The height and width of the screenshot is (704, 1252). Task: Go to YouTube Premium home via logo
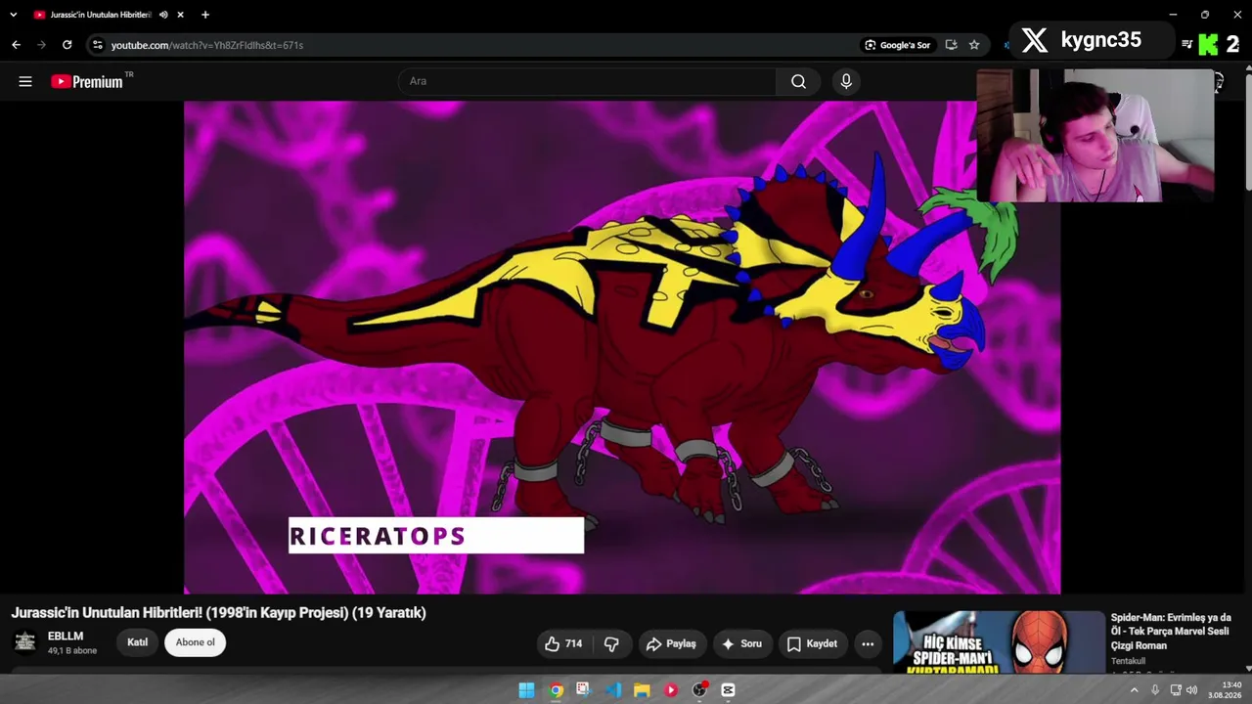tap(87, 82)
